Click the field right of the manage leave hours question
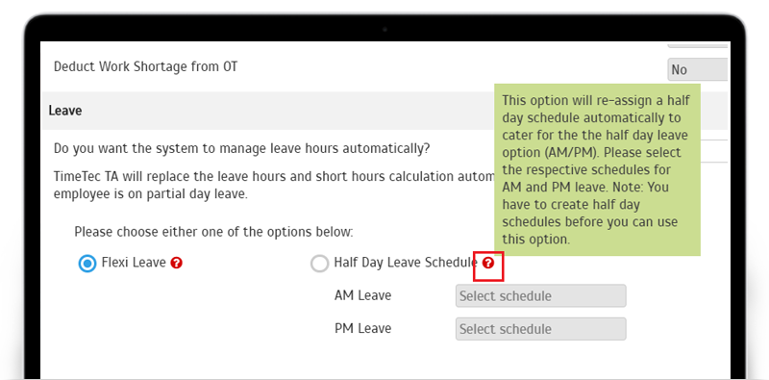Viewport: 769px width, 380px height. pyautogui.click(x=713, y=151)
